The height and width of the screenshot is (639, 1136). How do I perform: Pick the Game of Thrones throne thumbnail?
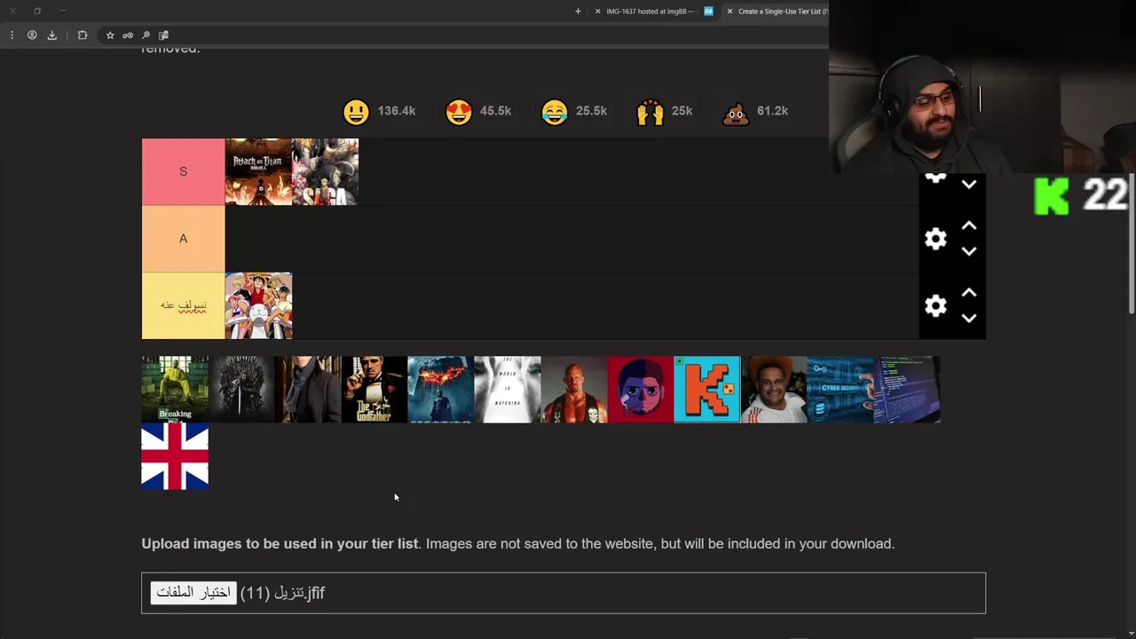pyautogui.click(x=241, y=390)
